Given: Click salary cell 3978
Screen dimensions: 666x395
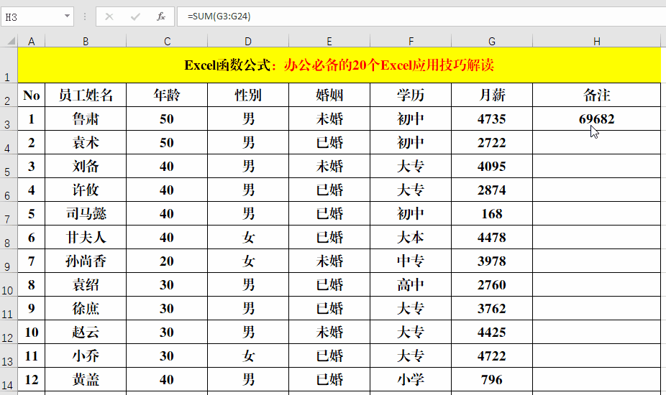Looking at the screenshot, I should pyautogui.click(x=492, y=261).
